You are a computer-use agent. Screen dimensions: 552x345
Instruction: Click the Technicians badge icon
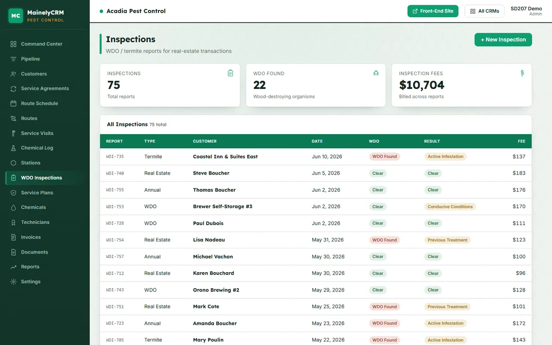click(x=13, y=222)
